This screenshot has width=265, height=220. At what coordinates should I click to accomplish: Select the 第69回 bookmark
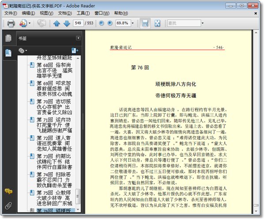(x=54, y=88)
